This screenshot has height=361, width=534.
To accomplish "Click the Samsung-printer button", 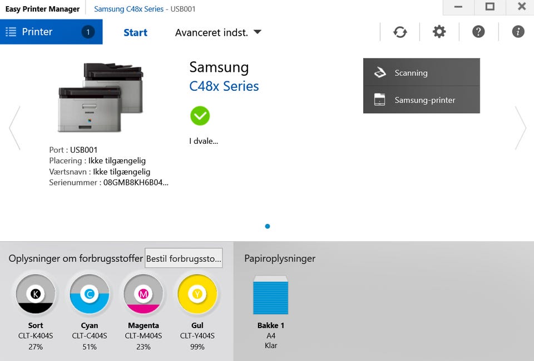I will [x=421, y=100].
